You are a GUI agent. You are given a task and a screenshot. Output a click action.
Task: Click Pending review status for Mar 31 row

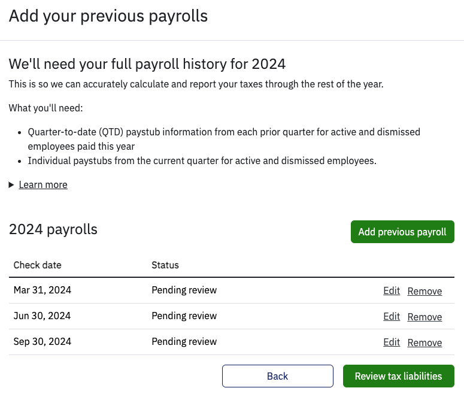pyautogui.click(x=184, y=290)
